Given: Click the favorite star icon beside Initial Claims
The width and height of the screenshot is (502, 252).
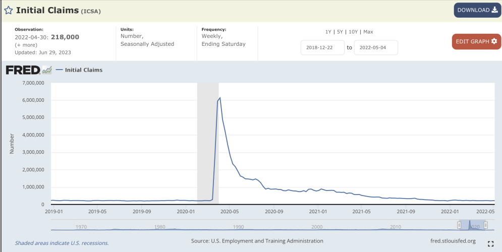Looking at the screenshot, I should click(9, 10).
